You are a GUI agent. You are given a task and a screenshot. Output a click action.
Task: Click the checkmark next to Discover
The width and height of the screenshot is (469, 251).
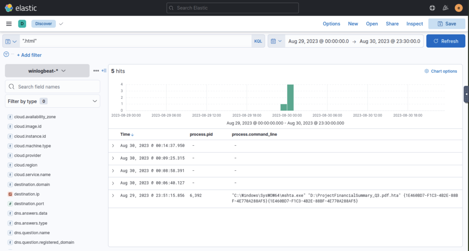pos(61,24)
